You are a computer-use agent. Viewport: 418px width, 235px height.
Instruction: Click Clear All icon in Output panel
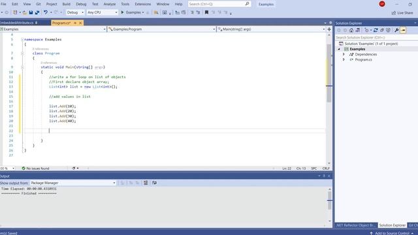(146, 183)
